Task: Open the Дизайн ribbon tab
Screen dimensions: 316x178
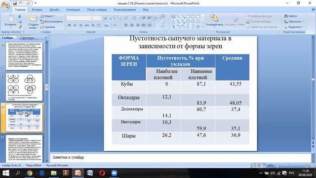Action: click(54, 10)
